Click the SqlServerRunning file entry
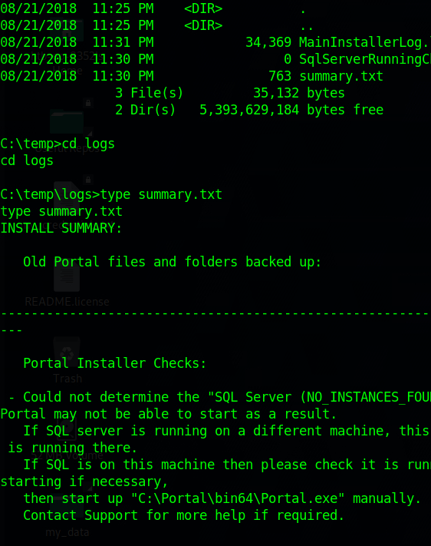Image resolution: width=431 pixels, height=546 pixels. coord(365,59)
